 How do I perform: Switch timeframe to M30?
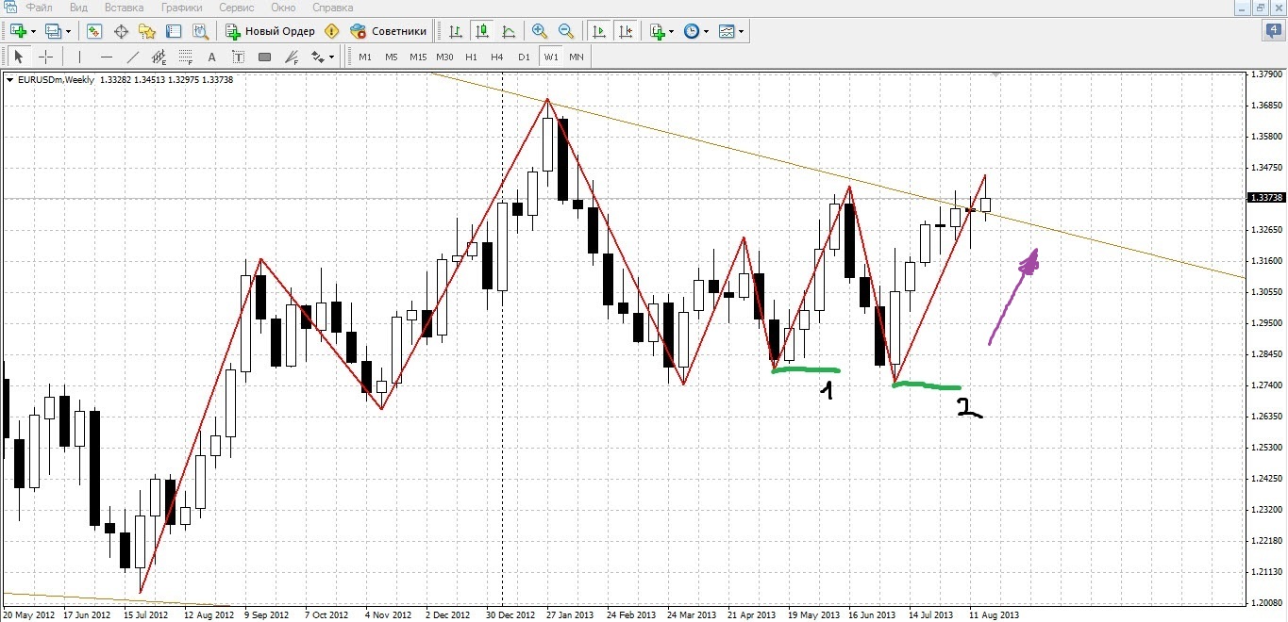444,57
